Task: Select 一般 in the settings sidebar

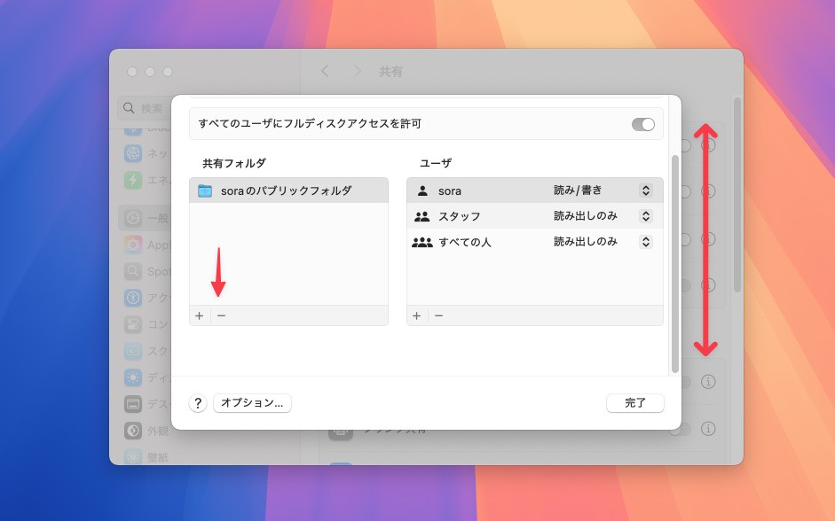Action: pyautogui.click(x=145, y=218)
